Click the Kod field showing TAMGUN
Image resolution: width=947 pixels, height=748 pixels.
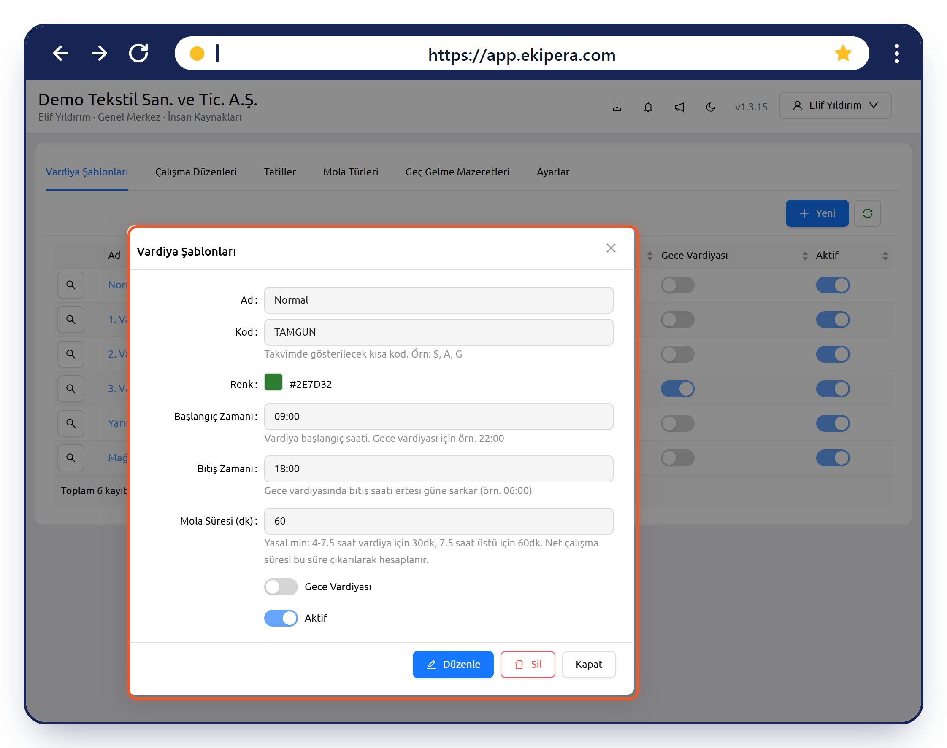pyautogui.click(x=438, y=332)
